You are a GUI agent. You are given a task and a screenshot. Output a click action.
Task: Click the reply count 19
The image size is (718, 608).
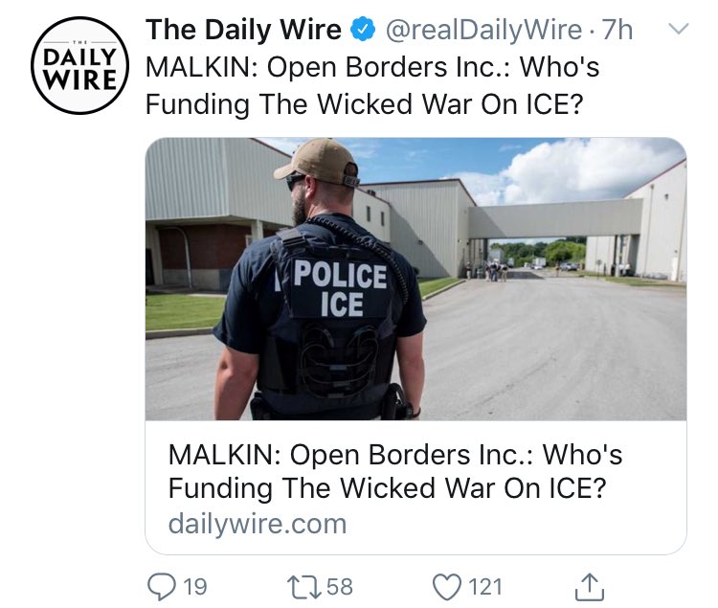click(x=195, y=587)
